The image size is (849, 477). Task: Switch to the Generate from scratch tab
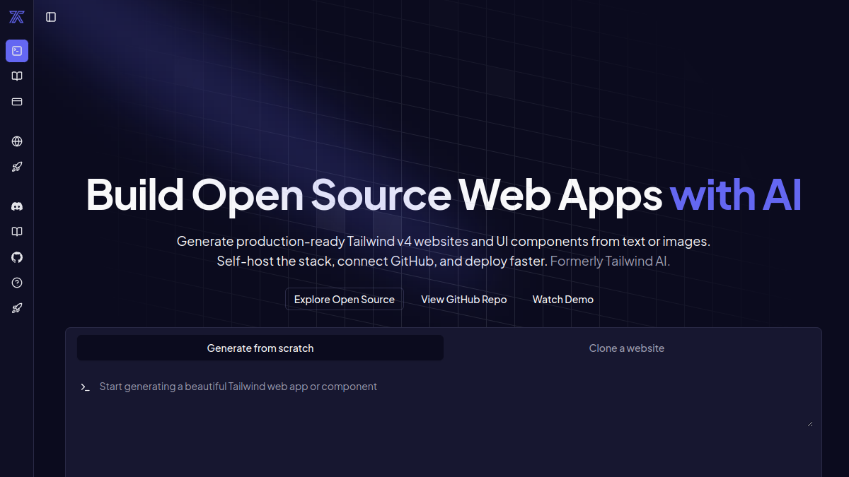coord(260,348)
